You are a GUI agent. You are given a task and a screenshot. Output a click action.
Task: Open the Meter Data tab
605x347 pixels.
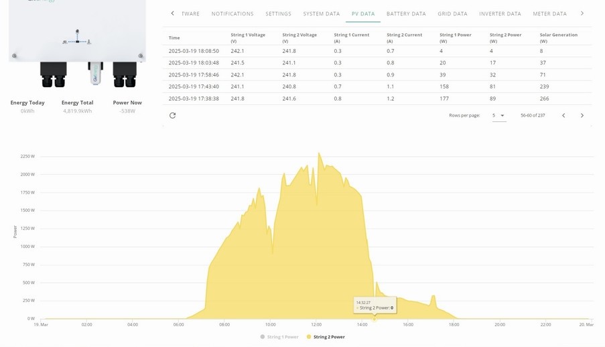point(549,13)
